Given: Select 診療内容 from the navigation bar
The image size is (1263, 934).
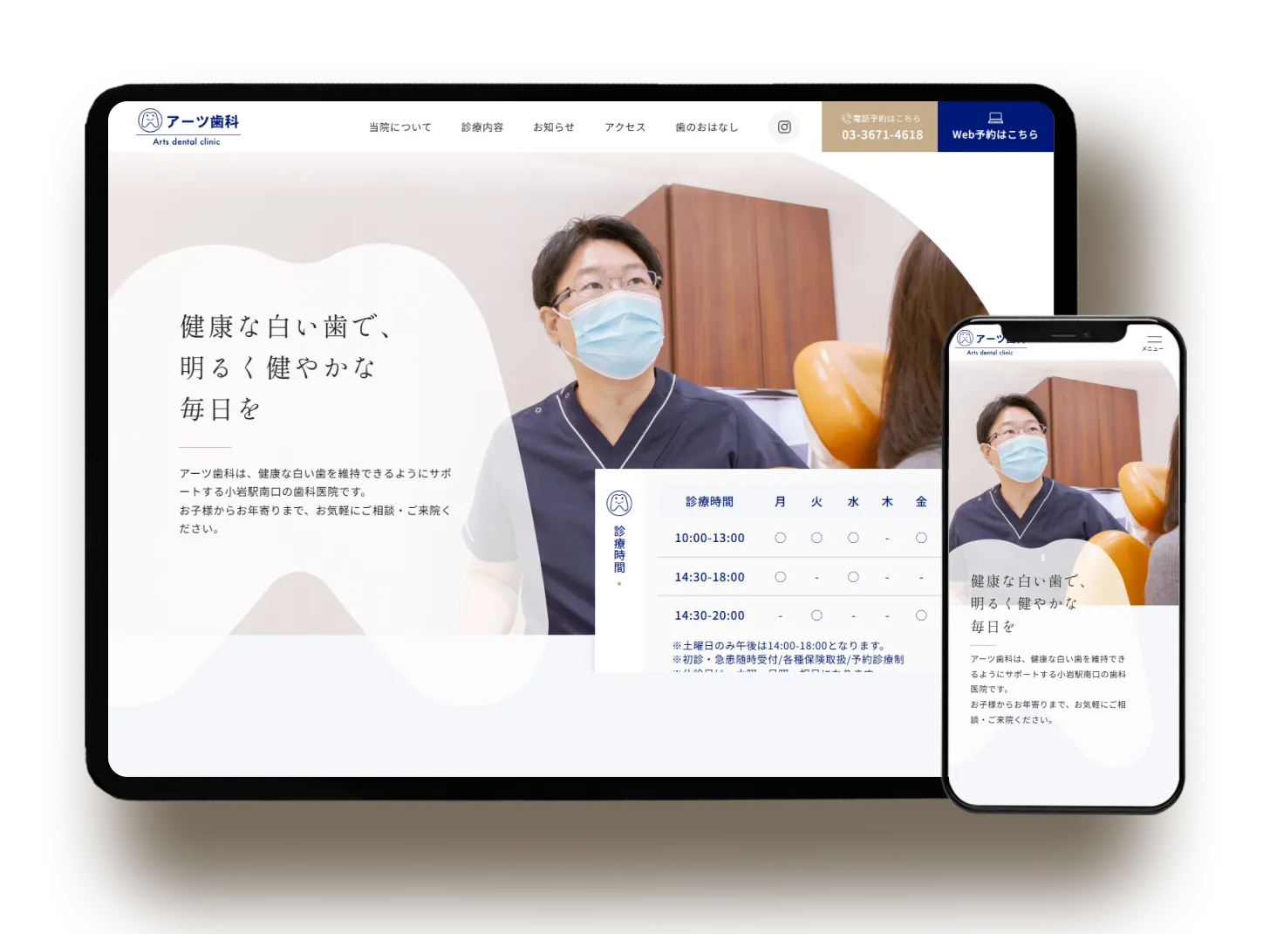Looking at the screenshot, I should (481, 127).
